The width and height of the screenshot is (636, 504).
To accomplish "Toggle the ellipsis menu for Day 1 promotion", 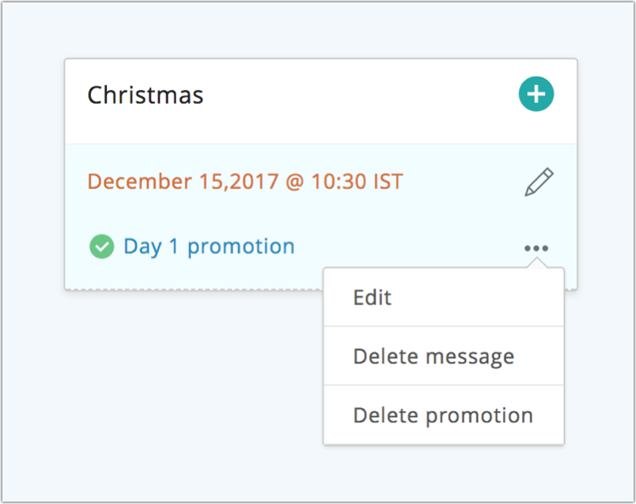I will tap(537, 248).
